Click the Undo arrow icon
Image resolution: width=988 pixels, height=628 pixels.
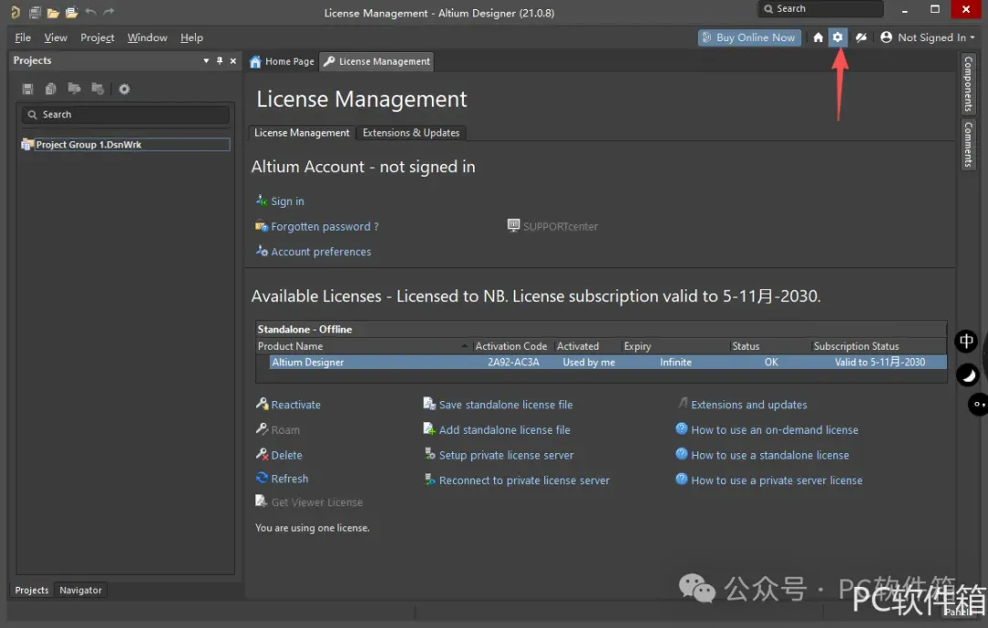91,11
